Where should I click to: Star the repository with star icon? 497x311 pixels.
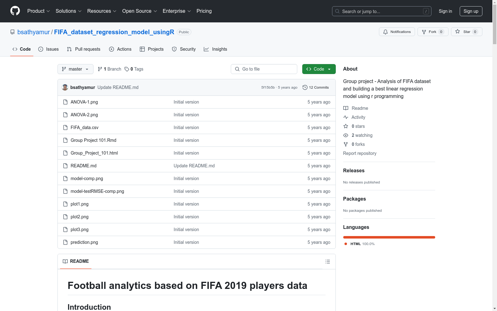458,31
